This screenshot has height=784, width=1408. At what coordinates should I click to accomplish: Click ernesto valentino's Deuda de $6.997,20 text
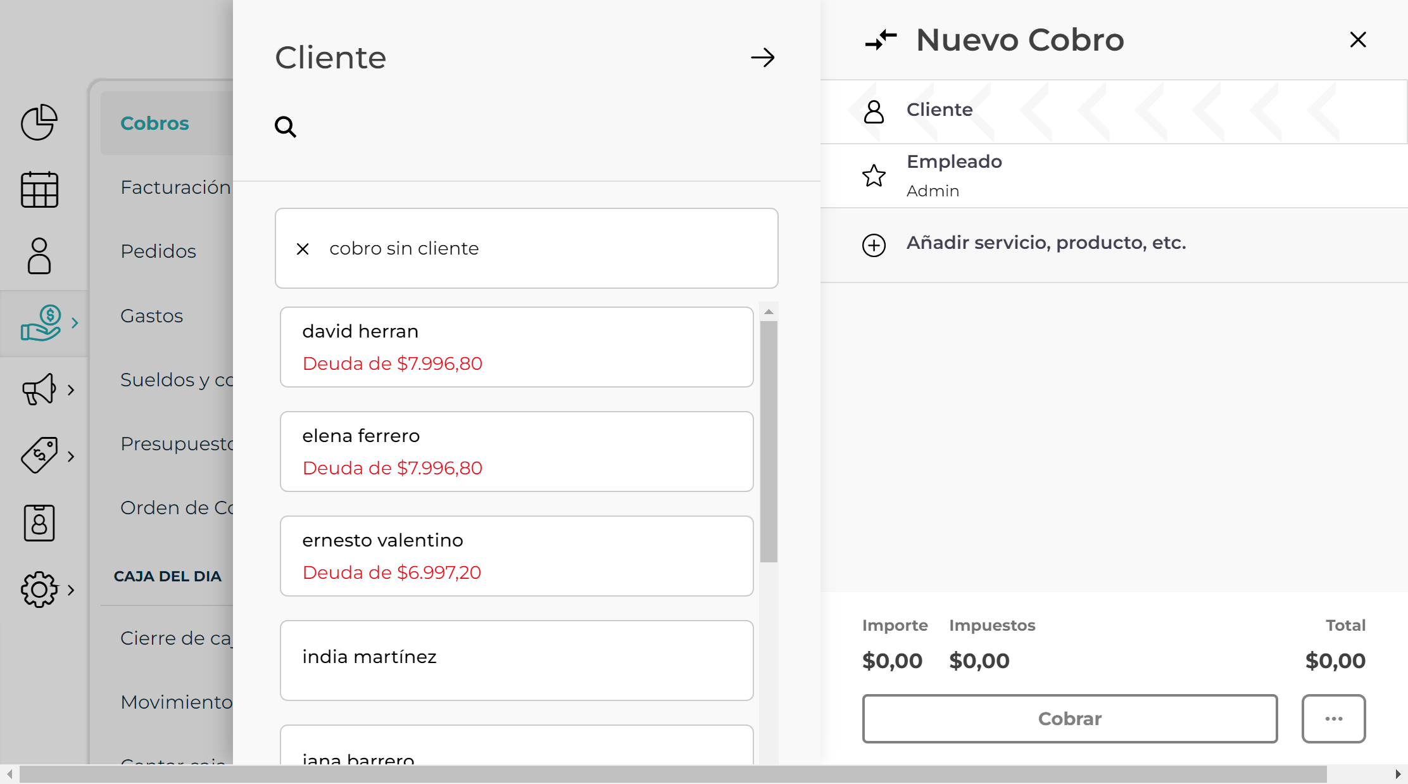click(392, 572)
